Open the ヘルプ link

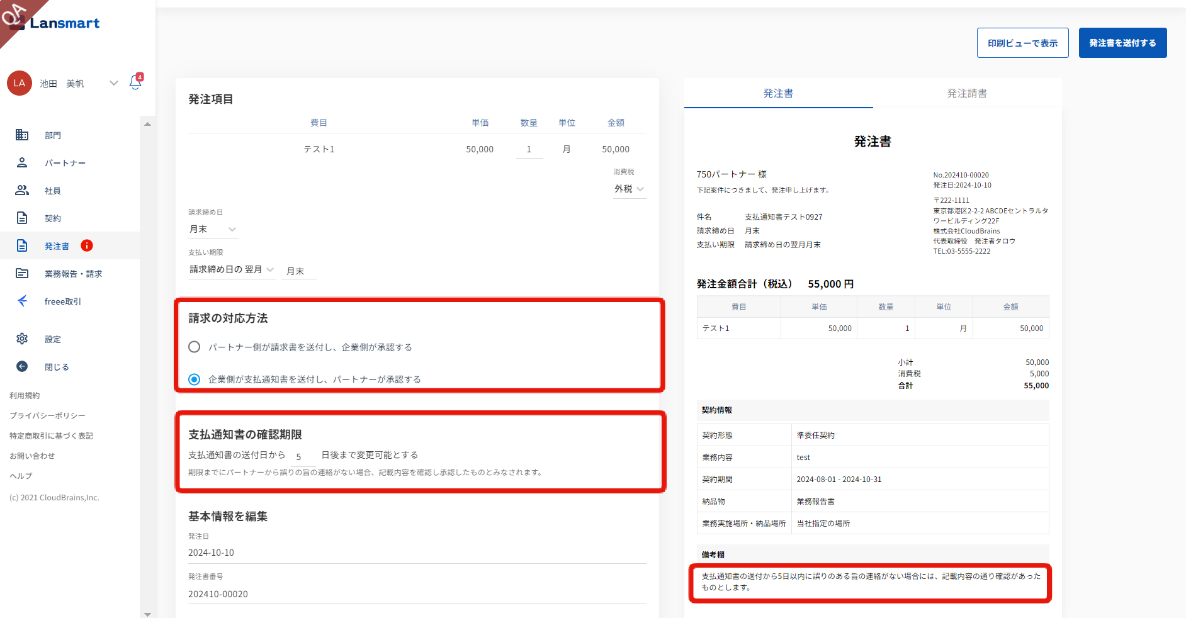click(x=21, y=476)
